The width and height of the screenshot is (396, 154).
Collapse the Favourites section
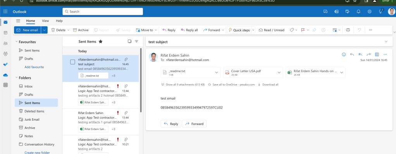pos(16,42)
